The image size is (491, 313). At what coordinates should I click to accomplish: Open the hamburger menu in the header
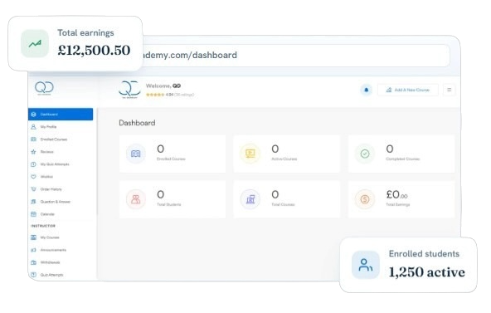coord(449,90)
